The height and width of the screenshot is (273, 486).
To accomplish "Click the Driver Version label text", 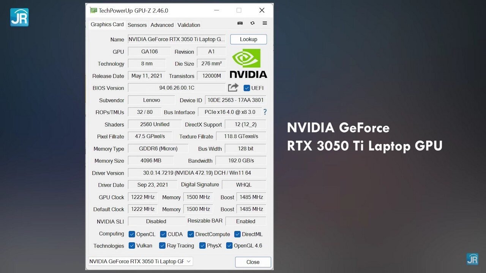I will click(108, 173).
